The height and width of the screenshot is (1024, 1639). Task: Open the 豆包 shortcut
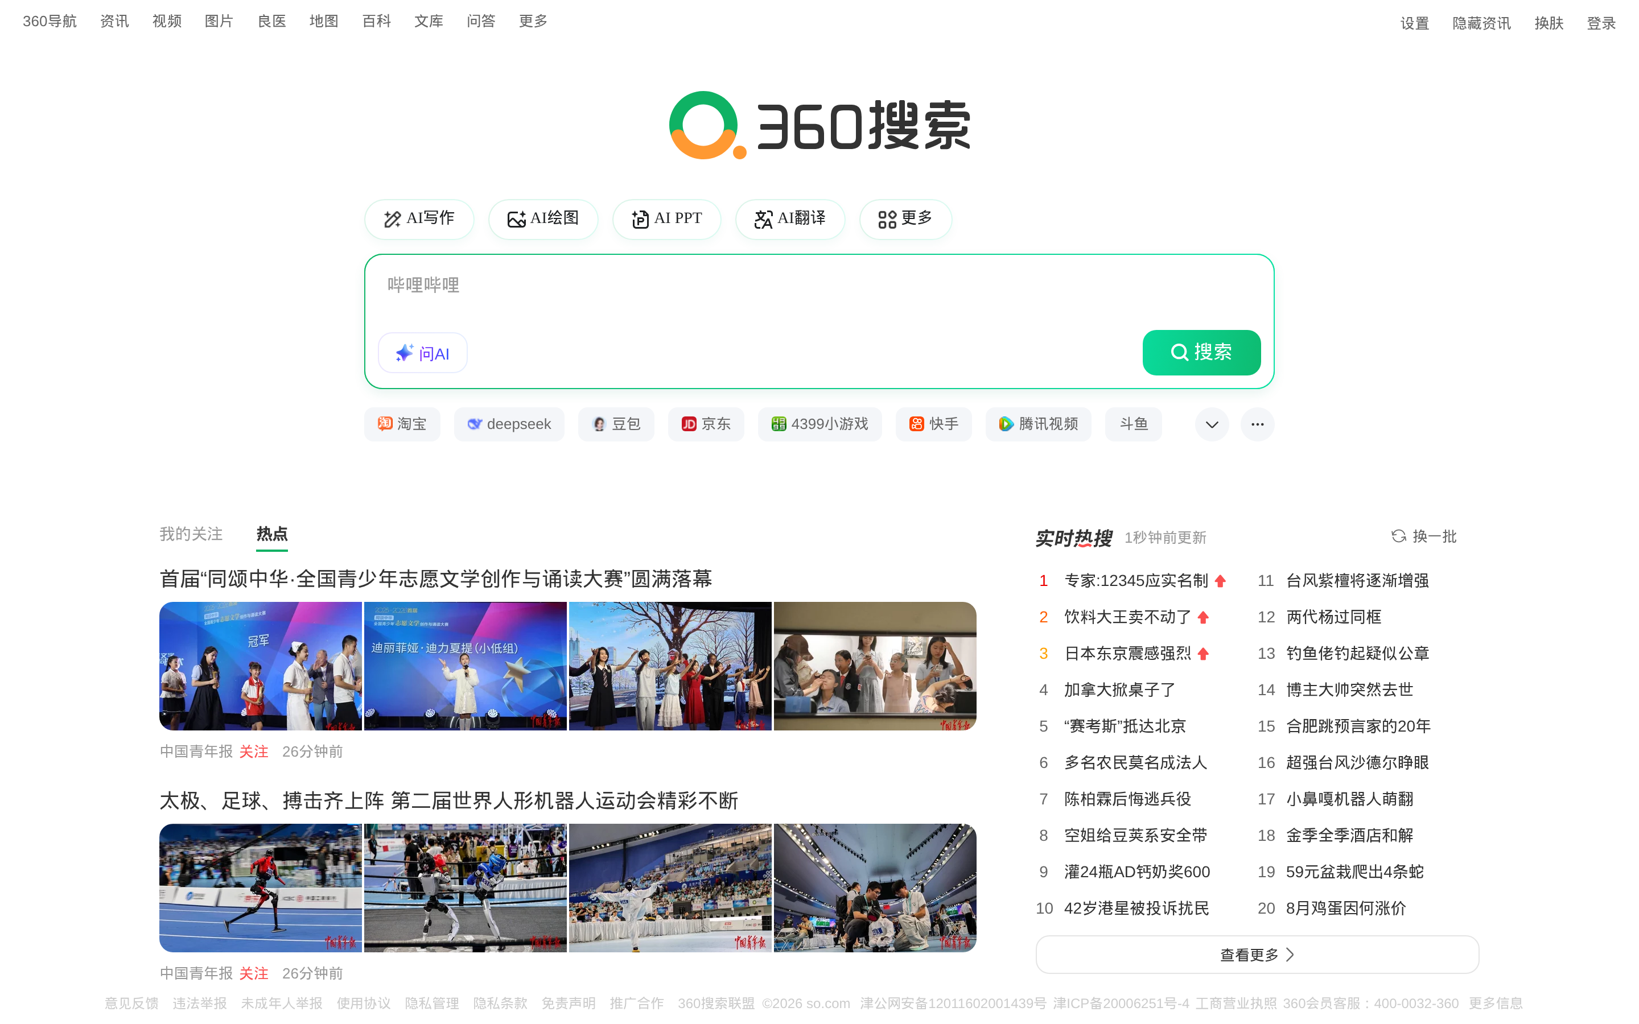click(616, 424)
